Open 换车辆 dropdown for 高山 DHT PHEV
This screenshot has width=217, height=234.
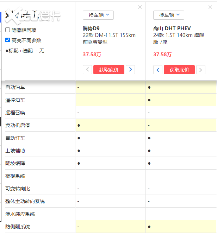[x=169, y=15]
